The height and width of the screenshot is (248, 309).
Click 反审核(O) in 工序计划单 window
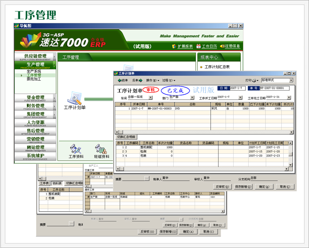click(x=222, y=186)
